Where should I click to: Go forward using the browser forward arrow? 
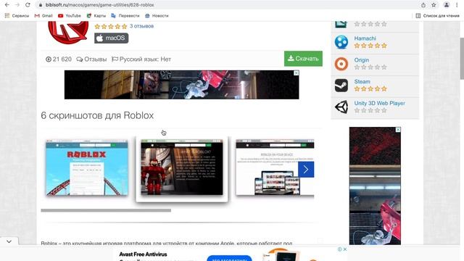[x=17, y=5]
